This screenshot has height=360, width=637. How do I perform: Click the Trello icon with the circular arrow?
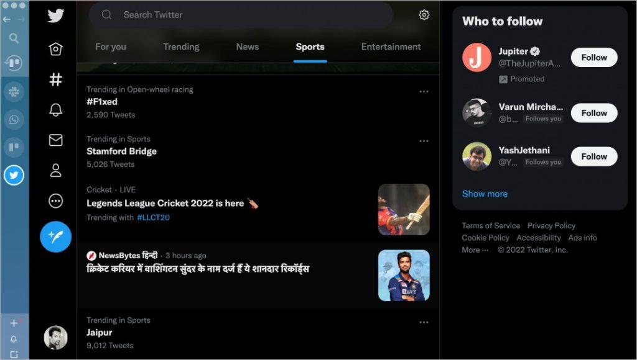coord(14,63)
